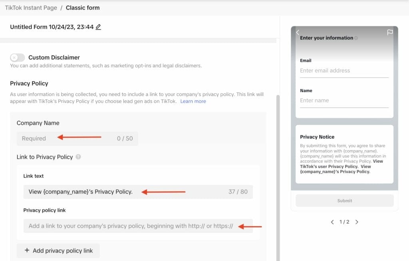Go to the previous preview page

332,222
